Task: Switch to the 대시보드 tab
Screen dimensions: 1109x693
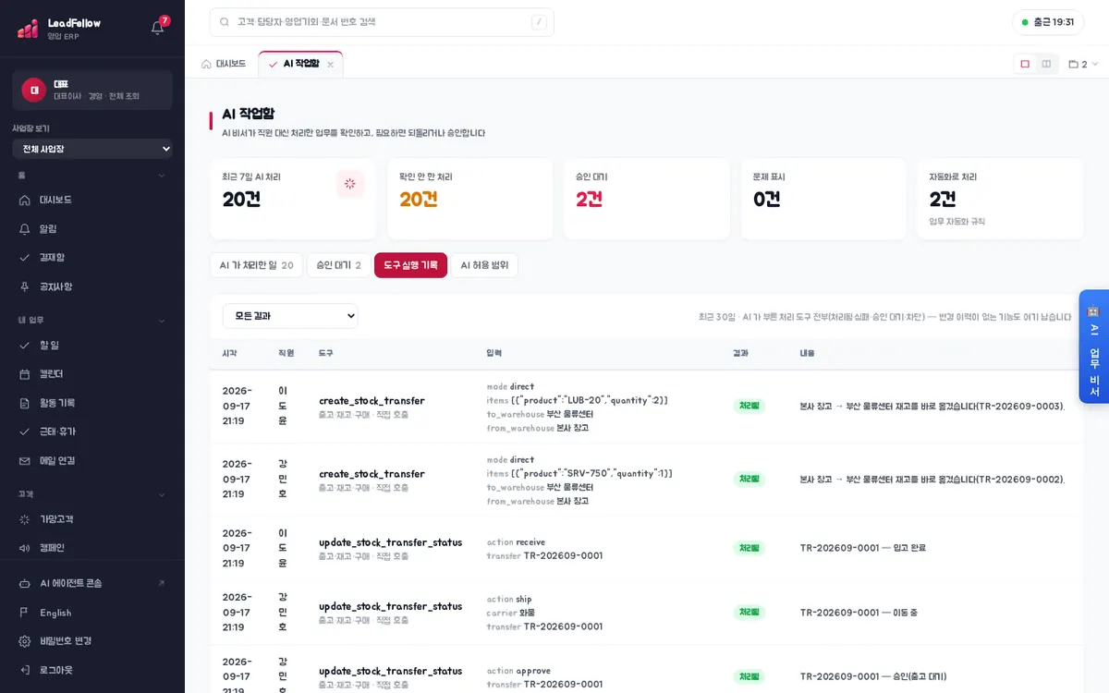Action: (x=224, y=64)
